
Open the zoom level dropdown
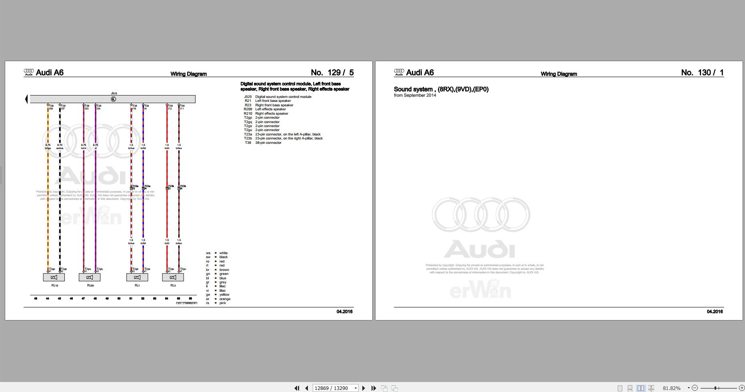pyautogui.click(x=689, y=388)
